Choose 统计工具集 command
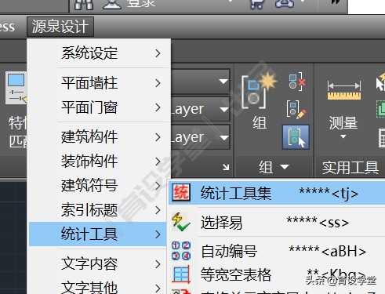 click(277, 194)
